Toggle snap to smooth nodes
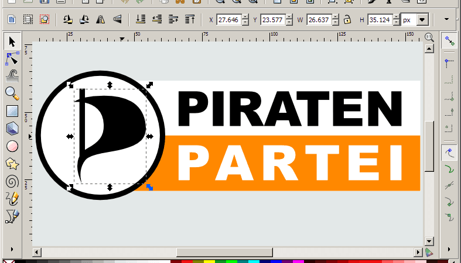This screenshot has width=461, height=263. (449, 217)
